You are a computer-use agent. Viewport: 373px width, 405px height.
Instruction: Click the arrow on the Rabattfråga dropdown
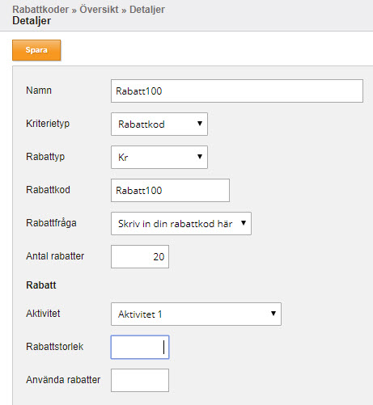point(244,223)
